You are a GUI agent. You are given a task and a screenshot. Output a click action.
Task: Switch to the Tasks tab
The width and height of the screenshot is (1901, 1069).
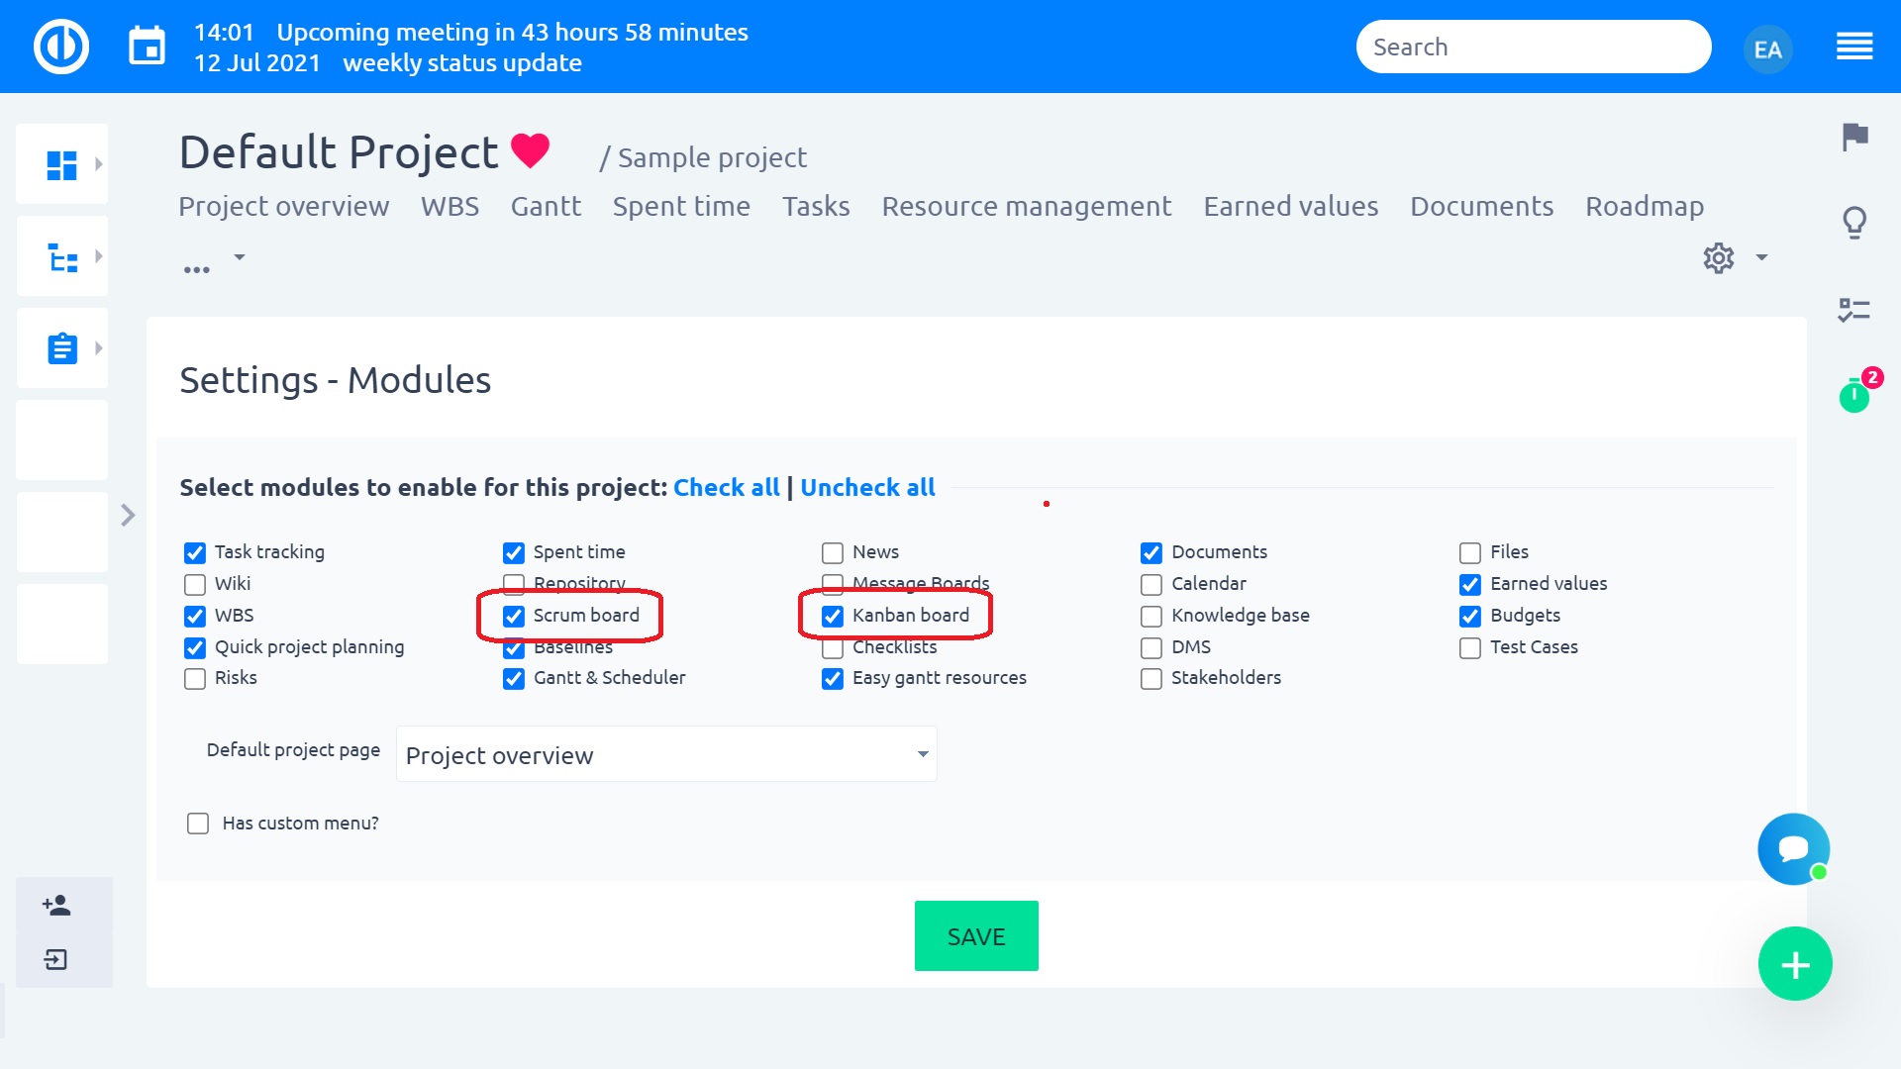point(816,206)
